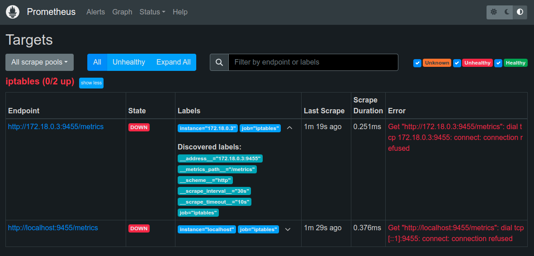Click the iptables (0/2 up) pool heading

click(40, 82)
